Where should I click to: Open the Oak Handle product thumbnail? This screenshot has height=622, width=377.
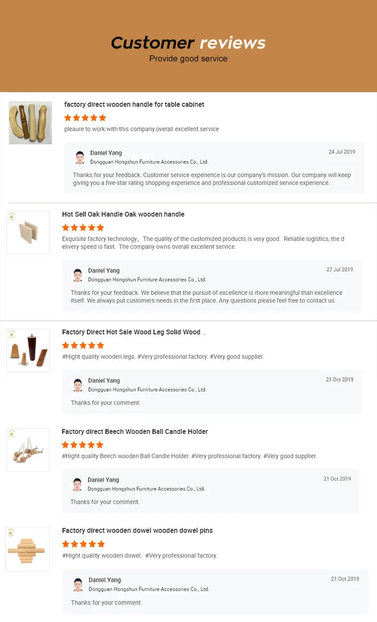click(x=28, y=232)
